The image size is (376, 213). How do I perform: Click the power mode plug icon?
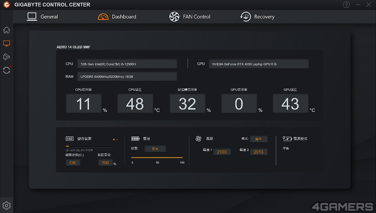click(287, 139)
